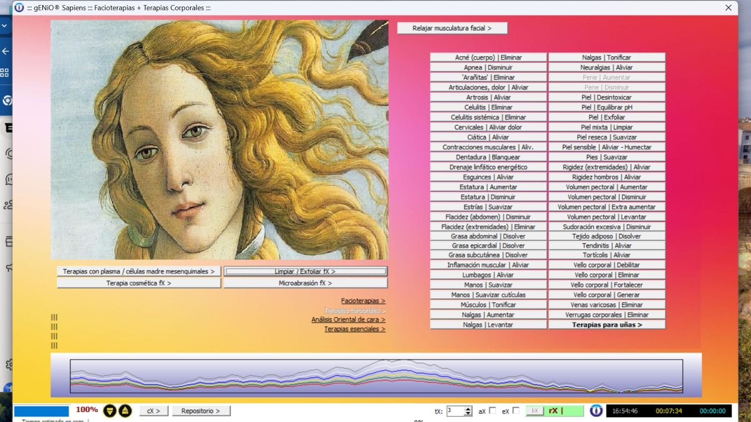Click the gENiO logo in the title bar
This screenshot has height=422, width=751.
(x=19, y=8)
